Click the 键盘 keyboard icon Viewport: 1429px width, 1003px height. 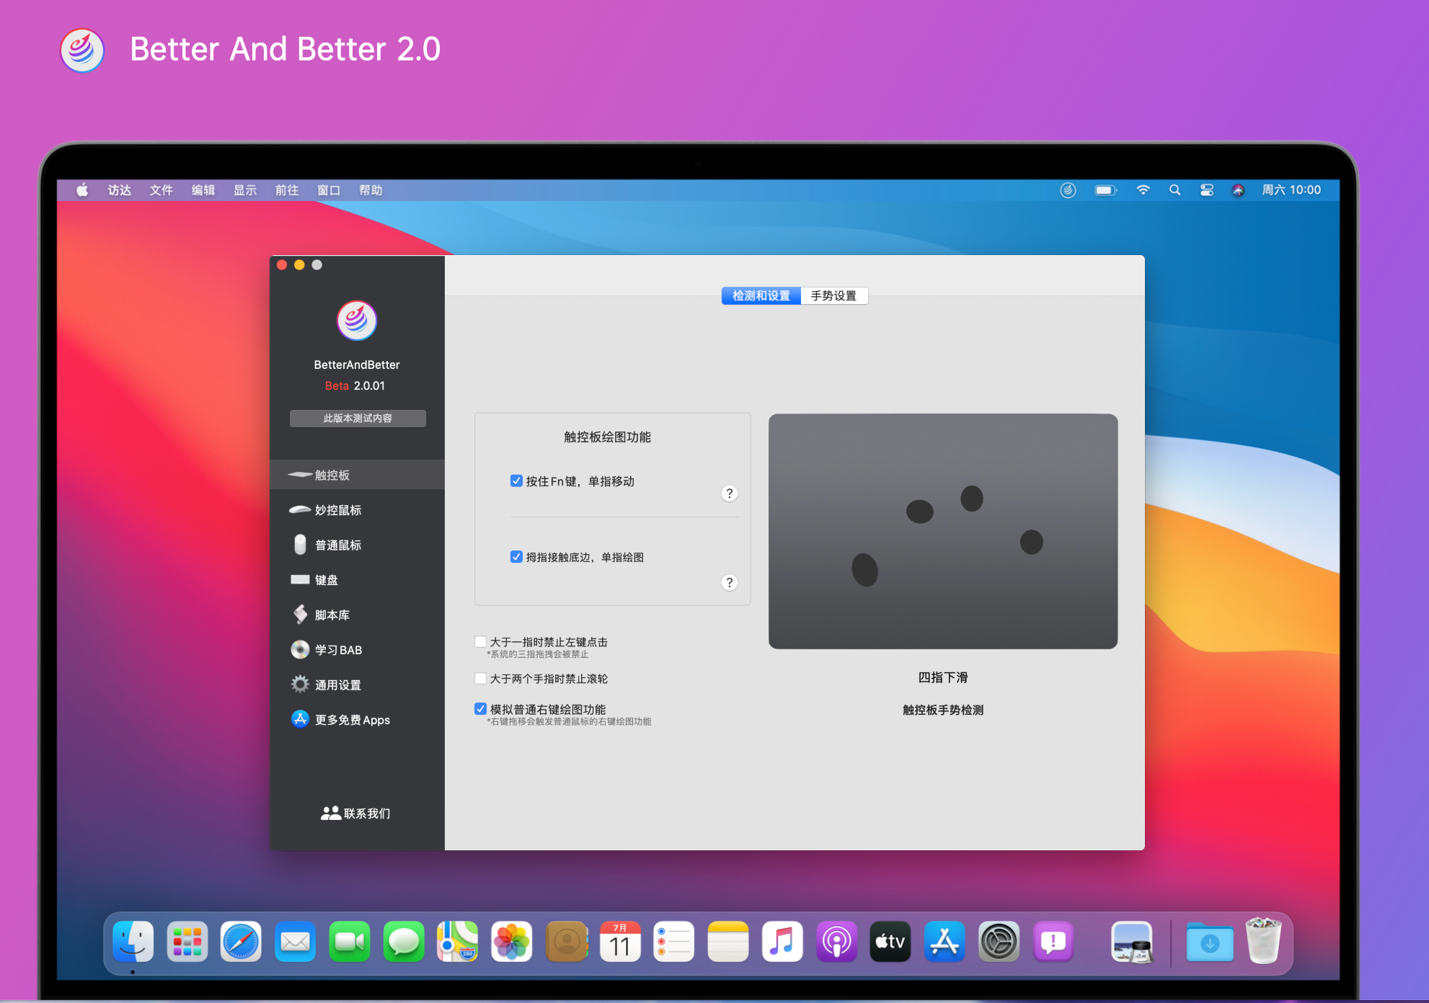[300, 579]
